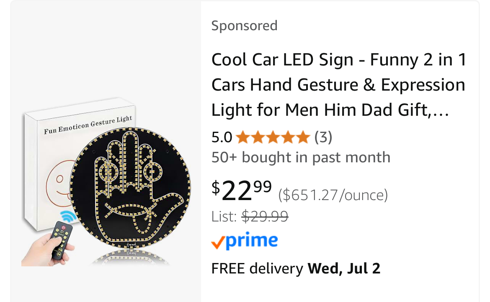490x302 pixels.
Task: Open the round LED hand gesture disc image
Action: (x=130, y=188)
